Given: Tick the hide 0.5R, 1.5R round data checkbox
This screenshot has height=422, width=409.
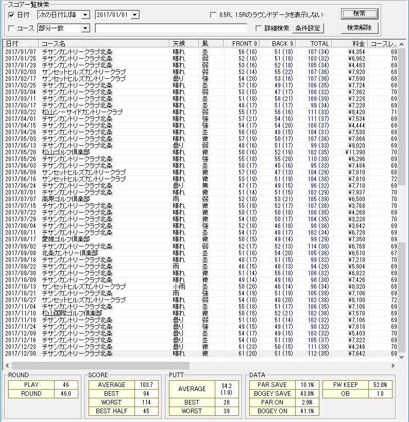Looking at the screenshot, I should click(x=213, y=15).
